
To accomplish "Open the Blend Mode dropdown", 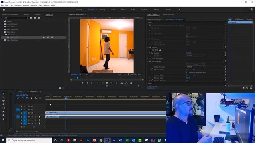I will coord(195,56).
